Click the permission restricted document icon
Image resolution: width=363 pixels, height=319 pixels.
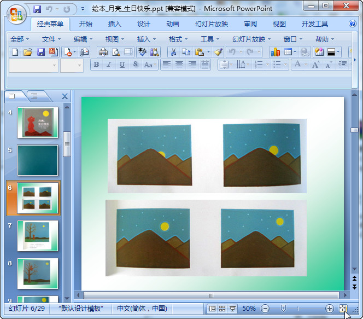(68, 52)
